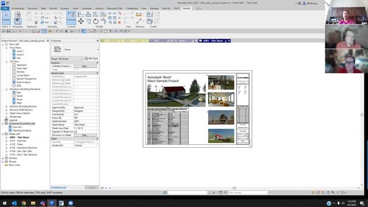Click the main exterior rendering on sheet
The image size is (368, 207).
coord(177,95)
